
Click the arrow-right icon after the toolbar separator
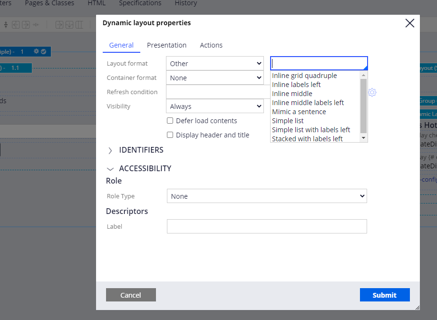point(60,25)
